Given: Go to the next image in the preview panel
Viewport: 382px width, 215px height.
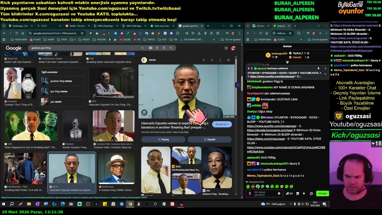Looking at the screenshot, I should point(212,60).
